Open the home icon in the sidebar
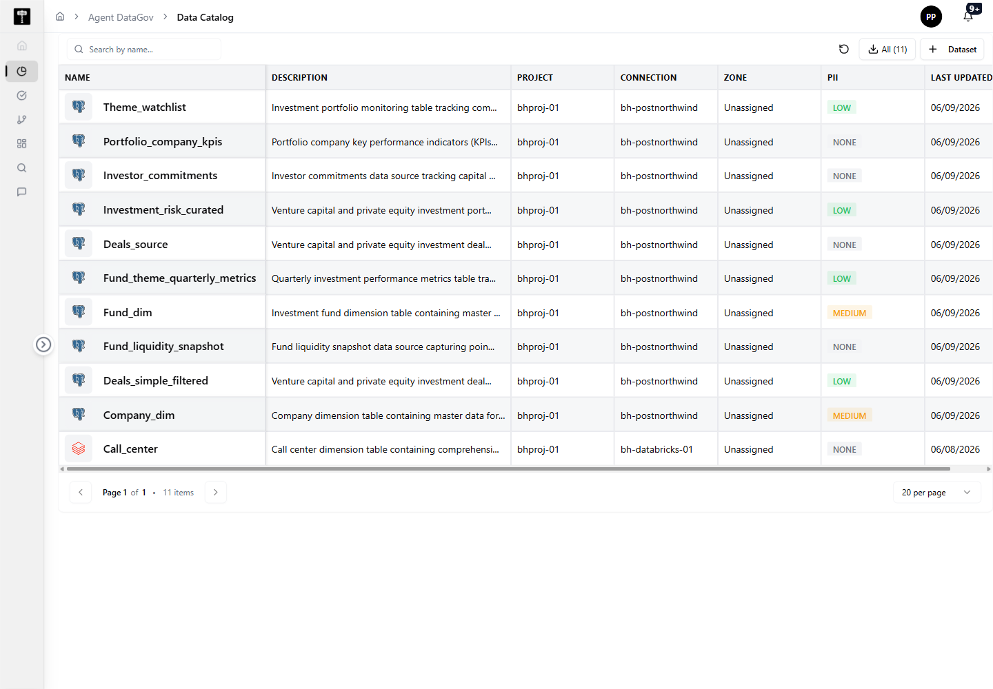The image size is (993, 689). (x=22, y=45)
